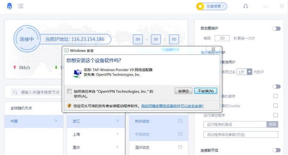Click the 添加程序启动参数 input field

(x=241, y=134)
